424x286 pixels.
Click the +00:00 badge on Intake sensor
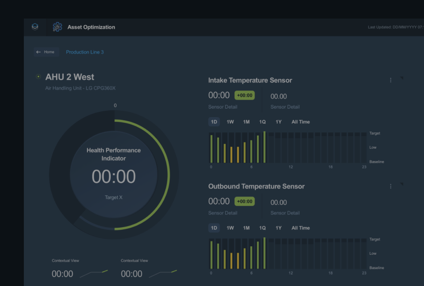[x=244, y=95]
